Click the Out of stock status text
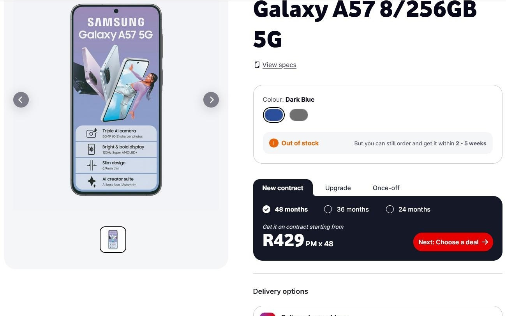This screenshot has width=506, height=316. (x=300, y=143)
